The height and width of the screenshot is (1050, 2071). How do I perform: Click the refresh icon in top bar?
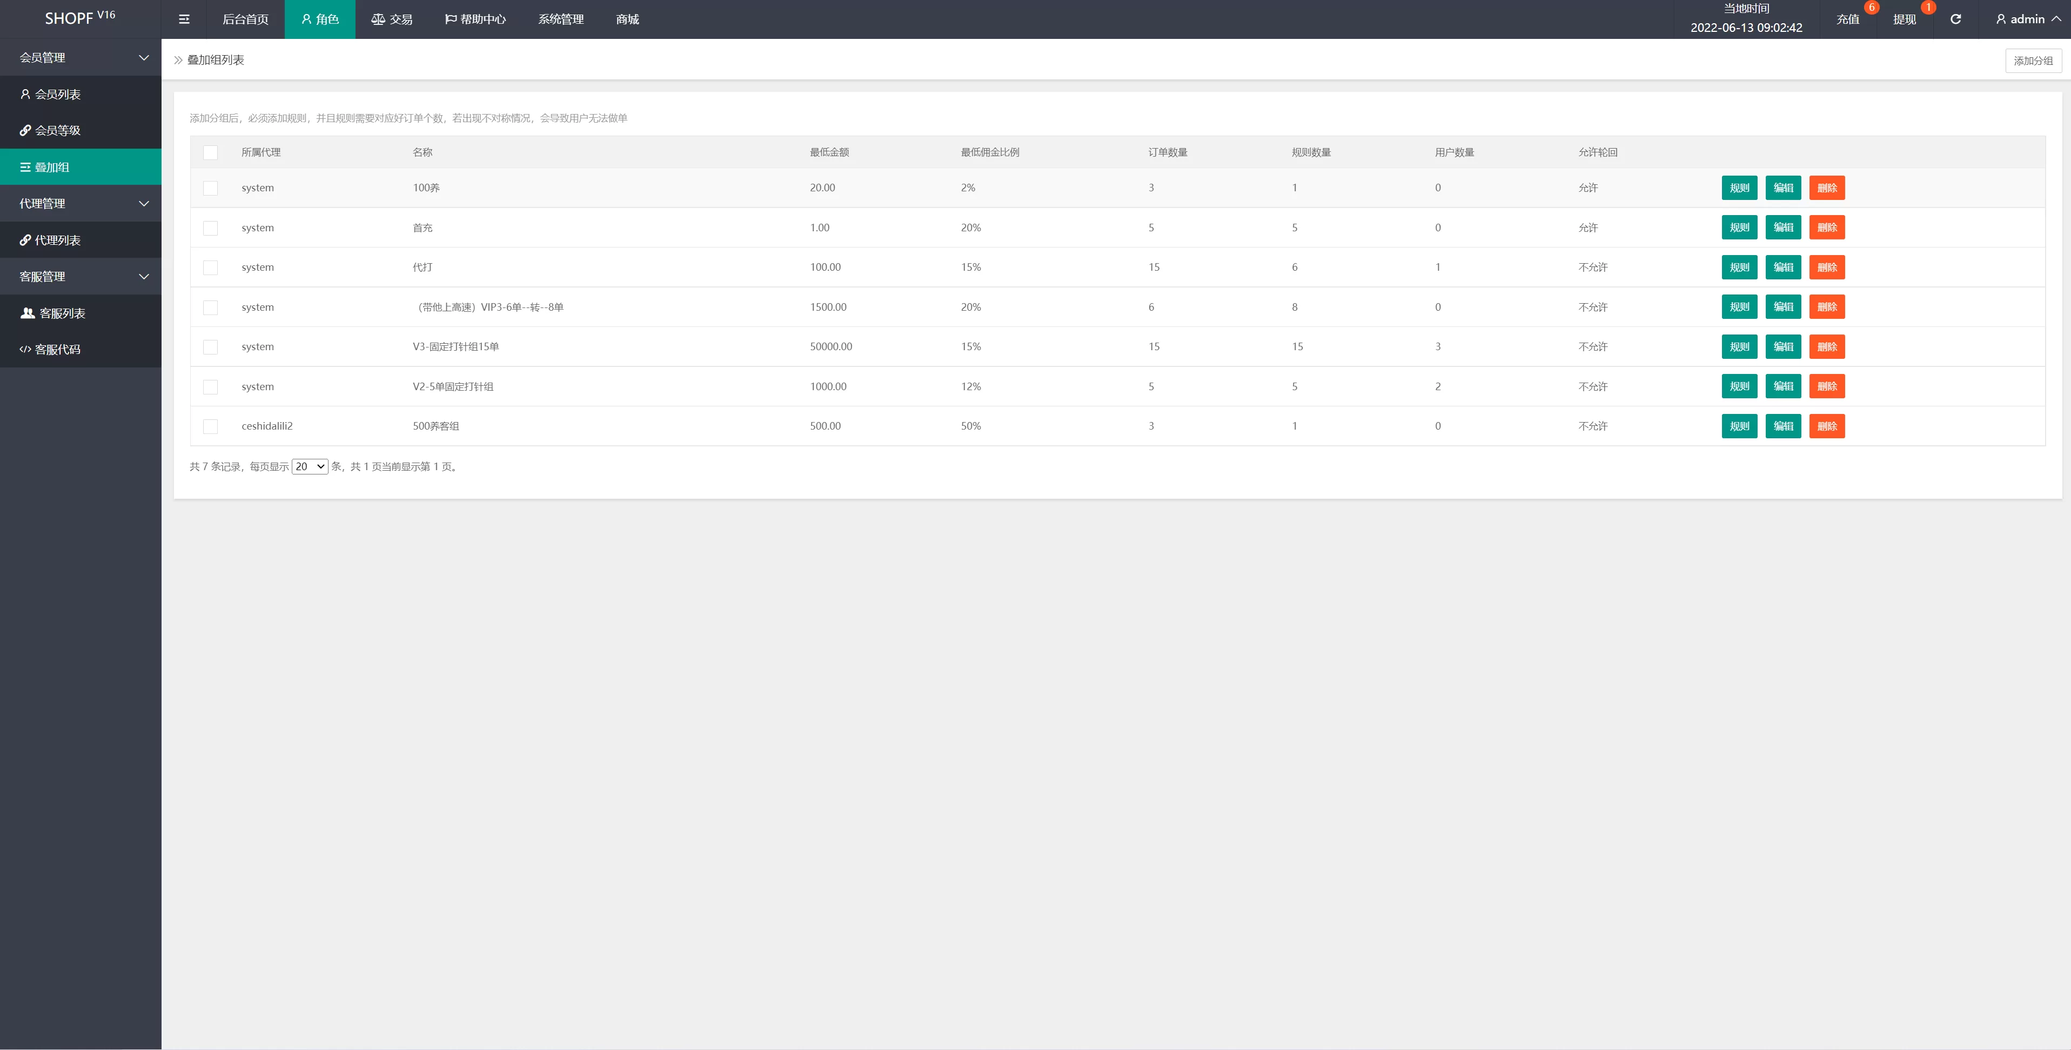point(1955,19)
